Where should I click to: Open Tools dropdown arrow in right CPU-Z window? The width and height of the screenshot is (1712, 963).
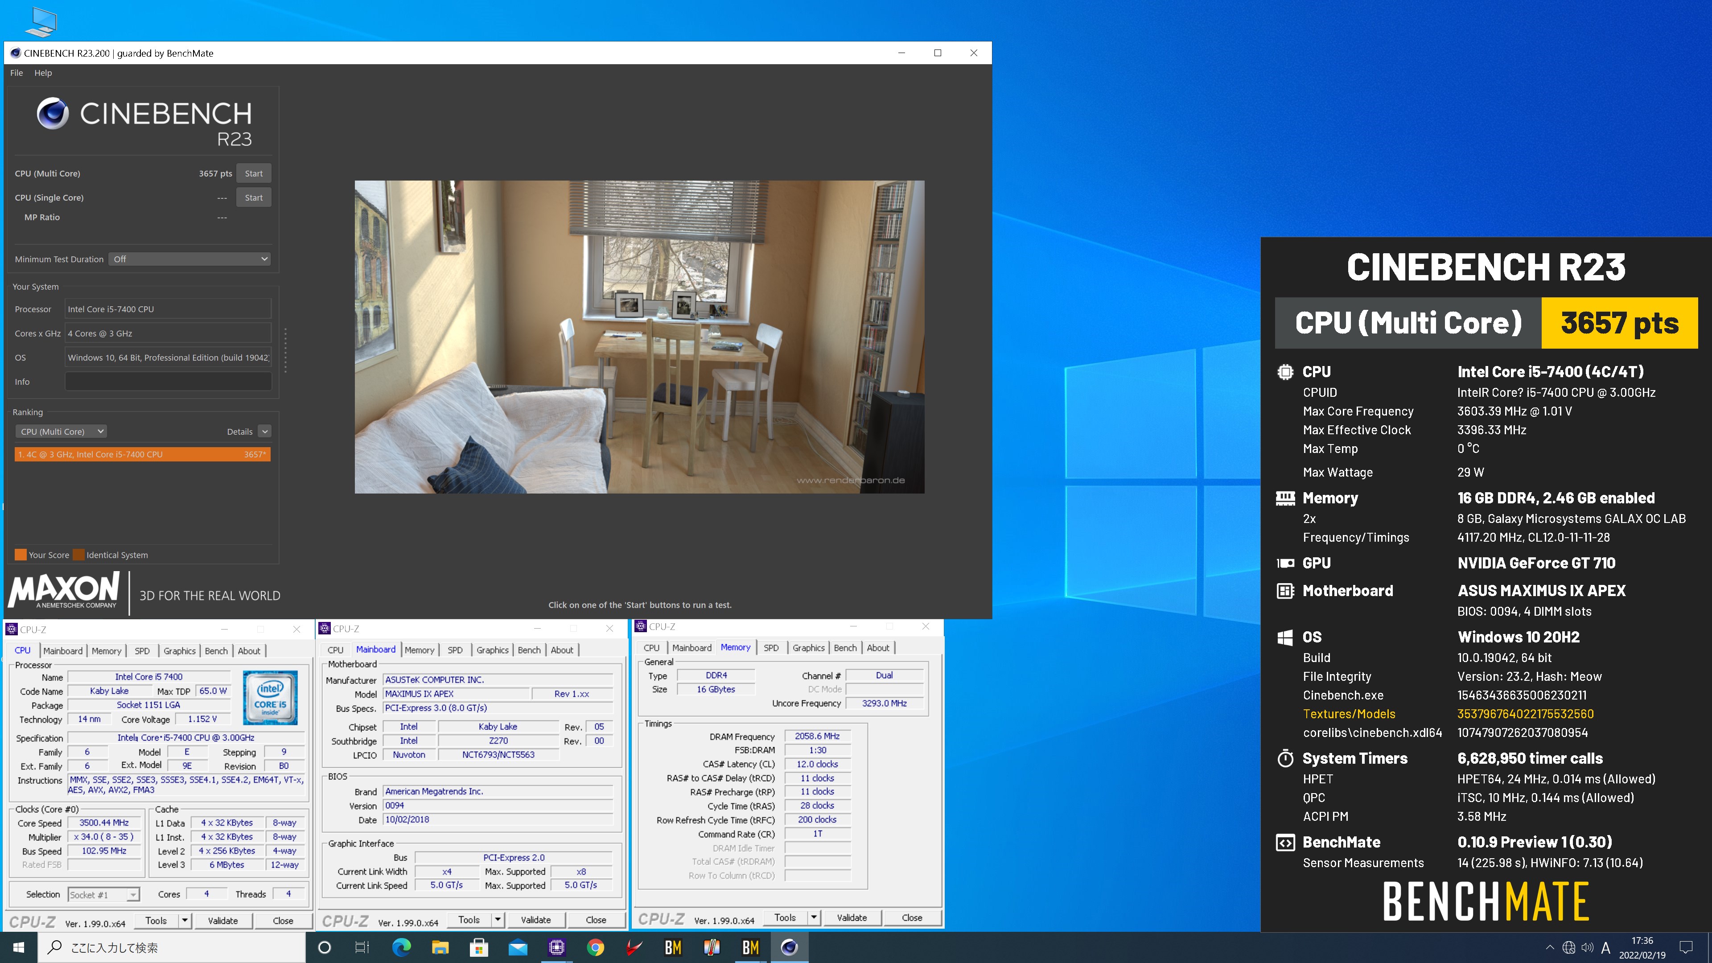(814, 917)
